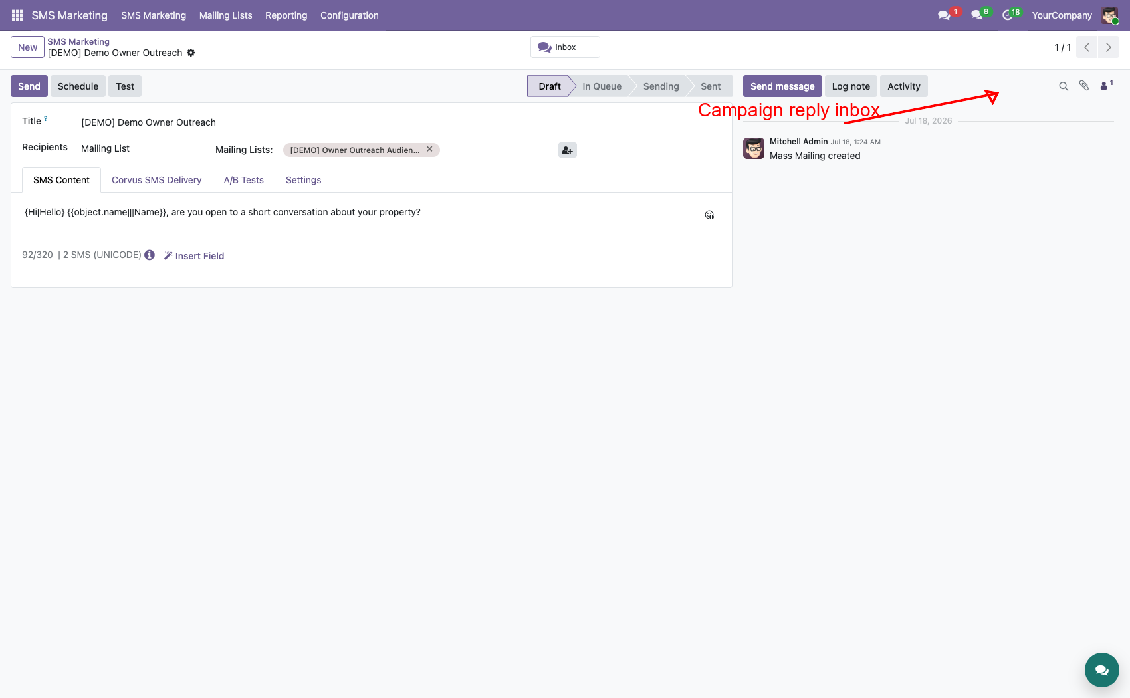This screenshot has height=698, width=1130.
Task: Open attachments via paperclip icon
Action: coord(1084,86)
